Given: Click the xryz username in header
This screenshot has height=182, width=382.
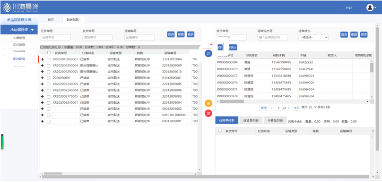Looking at the screenshot, I should coord(349,7).
